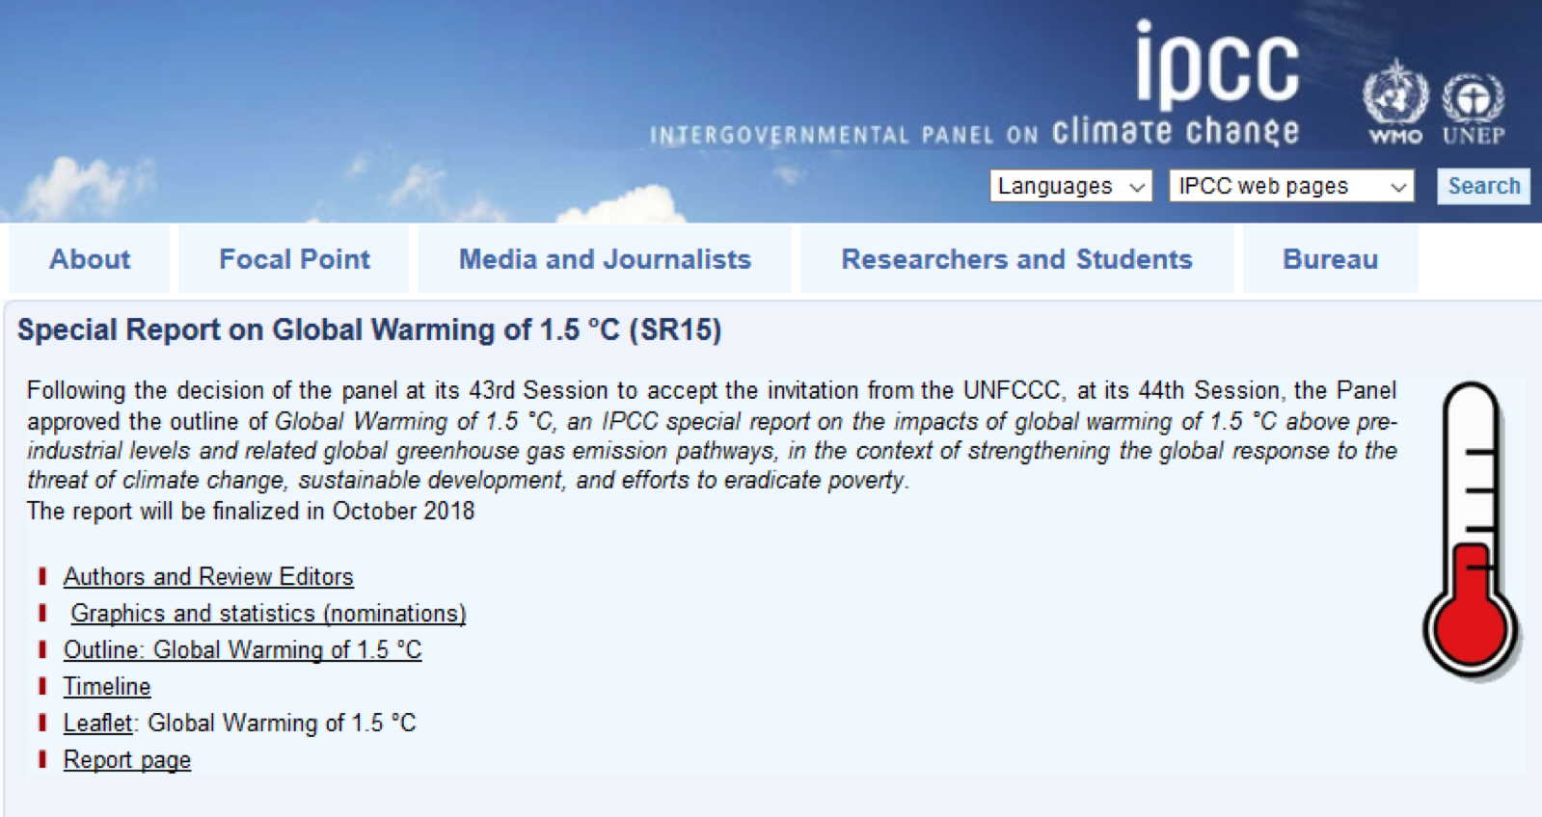Click the IPCC logo

tap(1217, 66)
